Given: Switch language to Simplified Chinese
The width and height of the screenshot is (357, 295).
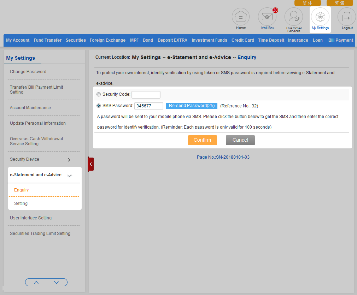Looking at the screenshot, I should click(x=308, y=3).
